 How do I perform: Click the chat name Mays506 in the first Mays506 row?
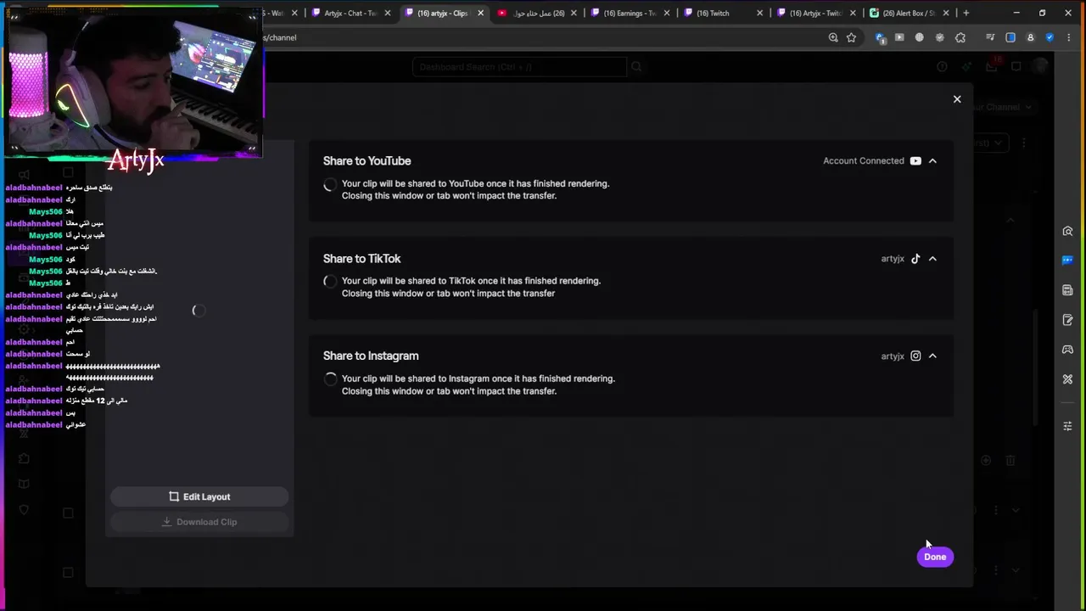point(45,211)
